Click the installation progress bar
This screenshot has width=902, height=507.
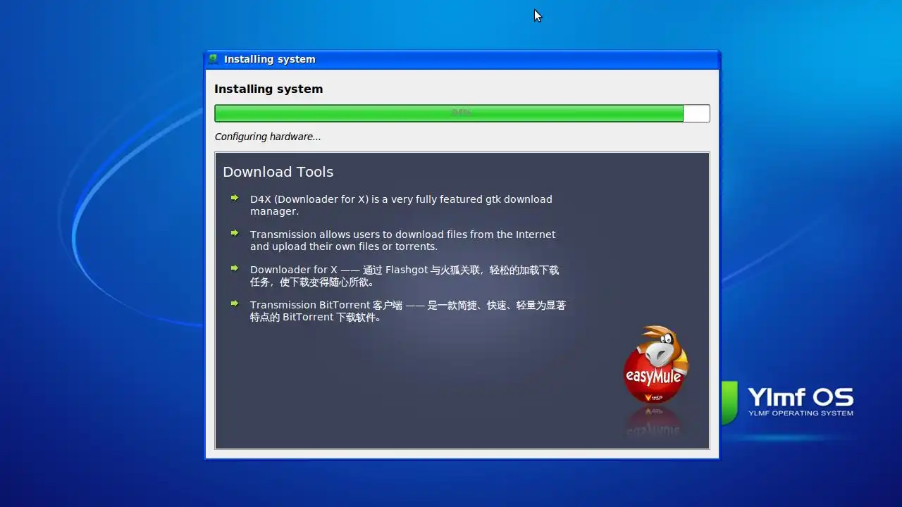pyautogui.click(x=462, y=113)
